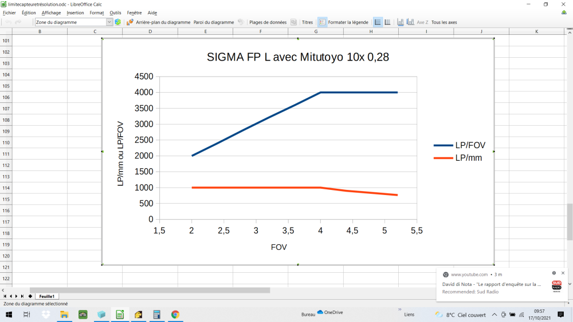Image resolution: width=573 pixels, height=322 pixels.
Task: Expand the system tray hidden icons chevron
Action: coord(494,315)
